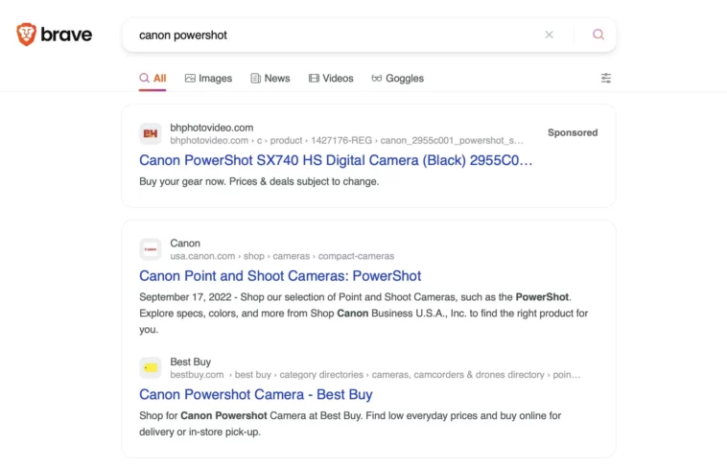Click the Canon site favicon
This screenshot has height=467, width=727.
(x=150, y=249)
